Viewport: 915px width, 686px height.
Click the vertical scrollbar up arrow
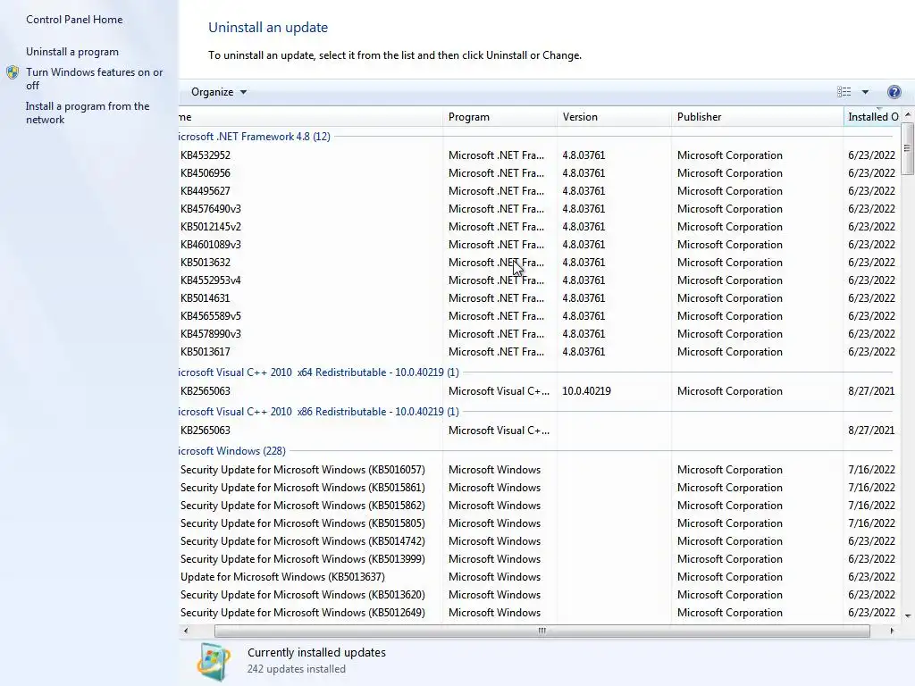click(x=908, y=115)
